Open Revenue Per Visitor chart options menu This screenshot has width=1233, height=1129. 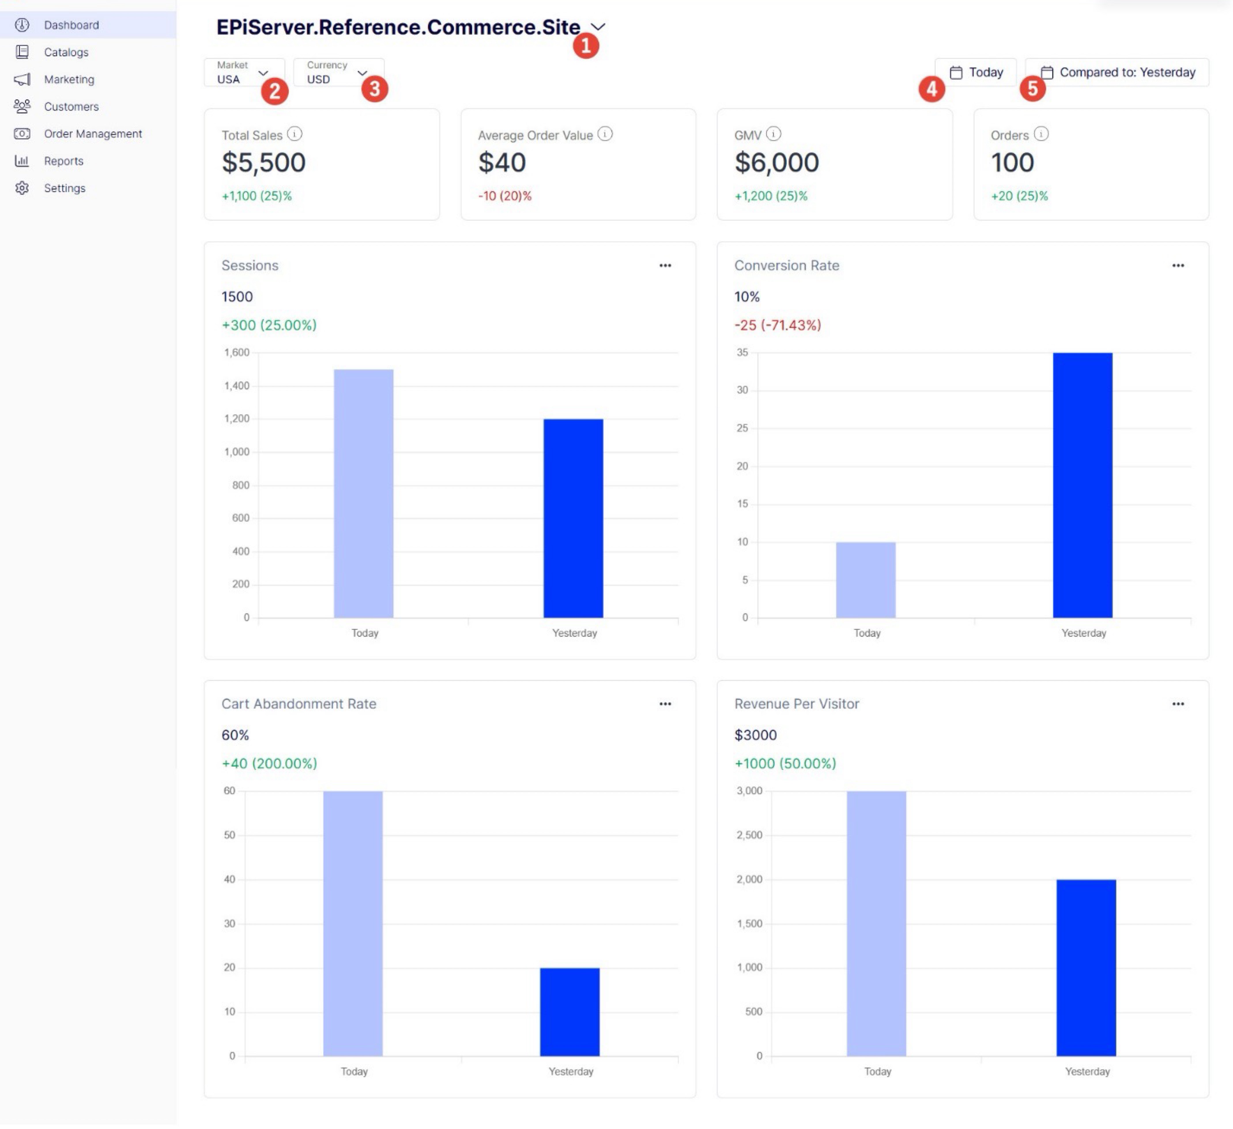[x=1178, y=704]
